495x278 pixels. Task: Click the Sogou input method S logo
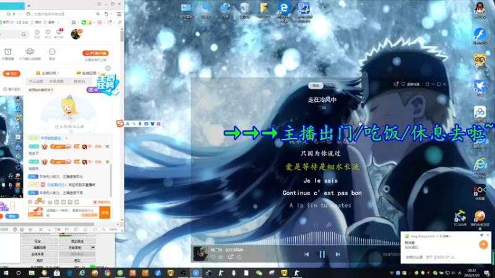click(x=119, y=124)
